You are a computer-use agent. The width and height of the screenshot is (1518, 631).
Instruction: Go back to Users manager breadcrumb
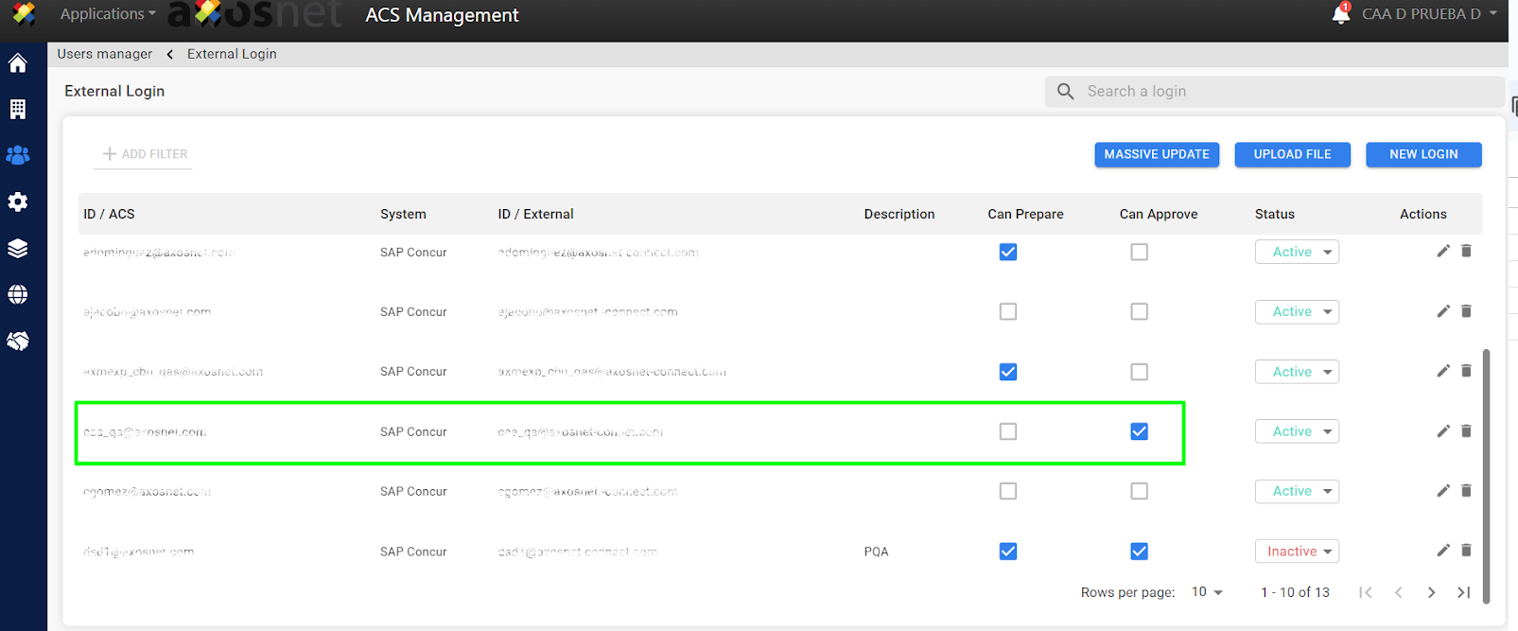pos(104,54)
